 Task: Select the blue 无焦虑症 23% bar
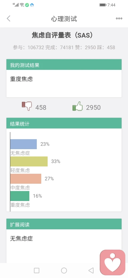23,144
